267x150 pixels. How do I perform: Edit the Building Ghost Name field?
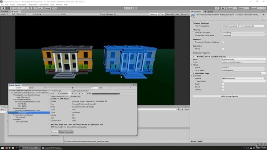click(244, 59)
